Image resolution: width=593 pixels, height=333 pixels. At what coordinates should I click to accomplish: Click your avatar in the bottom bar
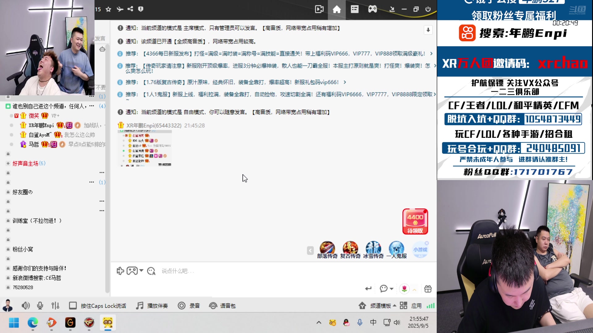pos(7,306)
